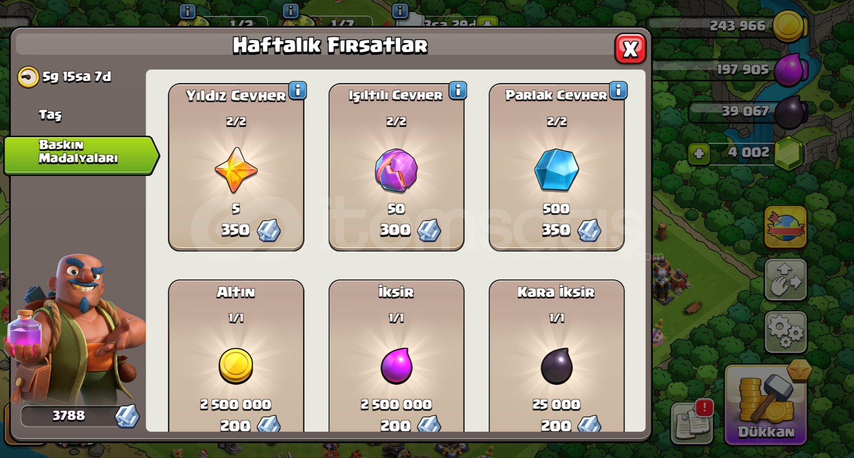The height and width of the screenshot is (458, 854).
Task: Tap the gold coin resource icon
Action: point(789,26)
